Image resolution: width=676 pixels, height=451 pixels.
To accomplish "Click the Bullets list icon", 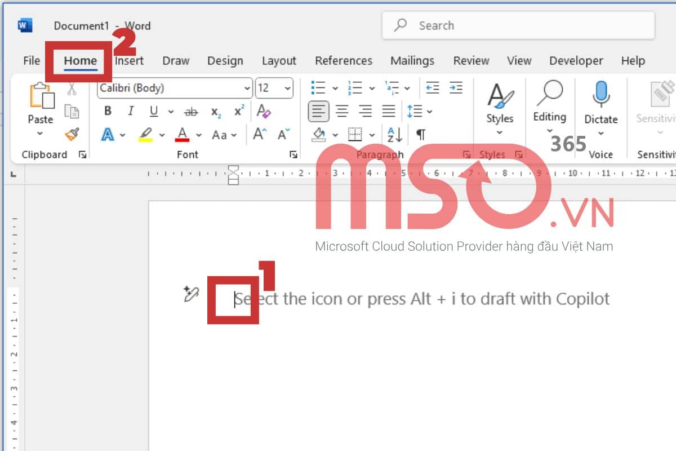I will 318,88.
